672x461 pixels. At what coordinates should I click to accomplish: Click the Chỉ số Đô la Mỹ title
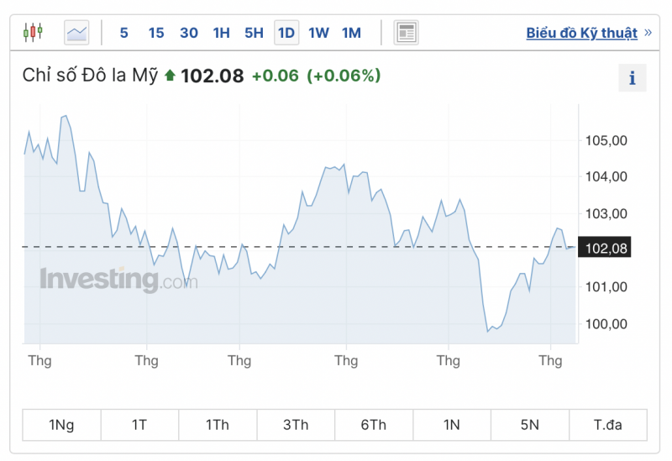(90, 76)
